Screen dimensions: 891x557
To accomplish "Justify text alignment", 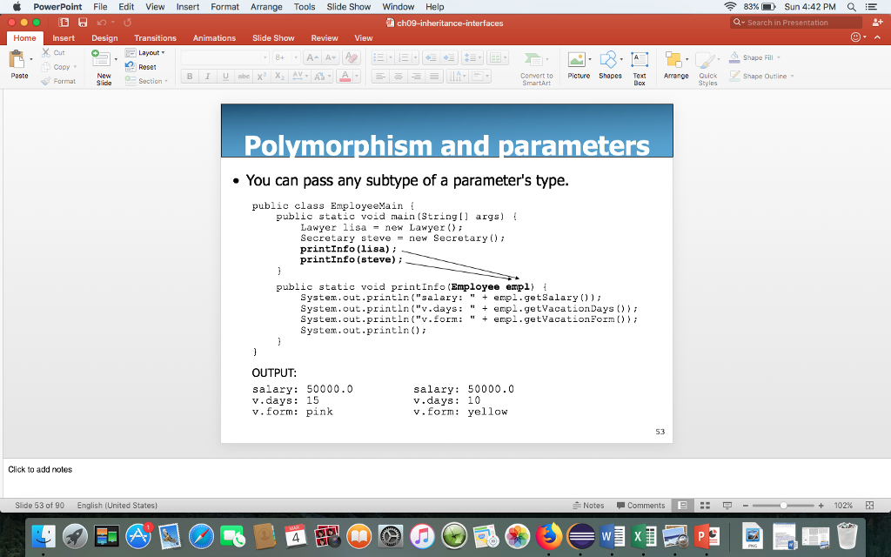I will point(434,77).
